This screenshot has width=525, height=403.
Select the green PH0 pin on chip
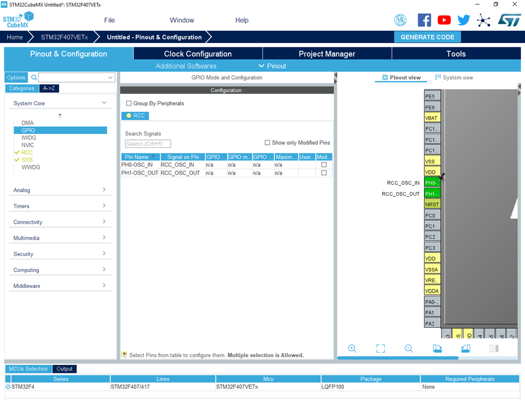tap(432, 183)
